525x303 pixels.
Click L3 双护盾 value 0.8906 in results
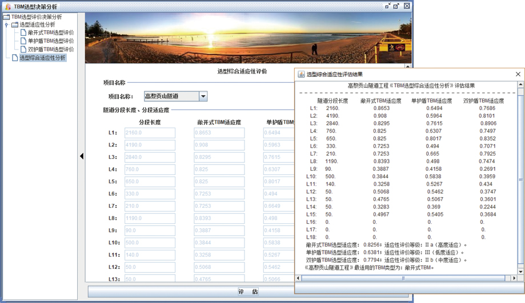coord(488,124)
